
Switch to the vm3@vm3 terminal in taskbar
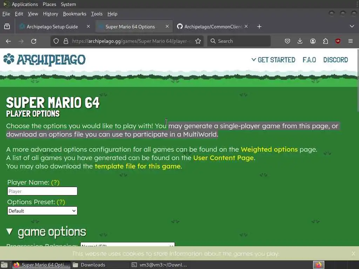pos(160,265)
